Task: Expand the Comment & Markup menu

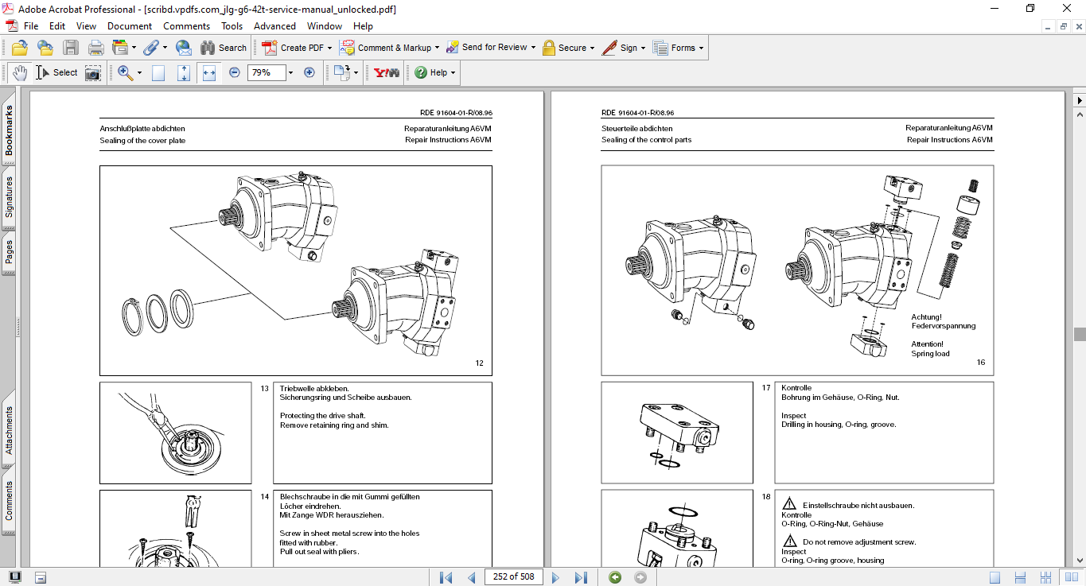Action: pyautogui.click(x=388, y=48)
